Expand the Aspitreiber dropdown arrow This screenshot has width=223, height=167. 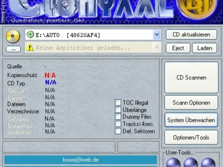point(157,47)
